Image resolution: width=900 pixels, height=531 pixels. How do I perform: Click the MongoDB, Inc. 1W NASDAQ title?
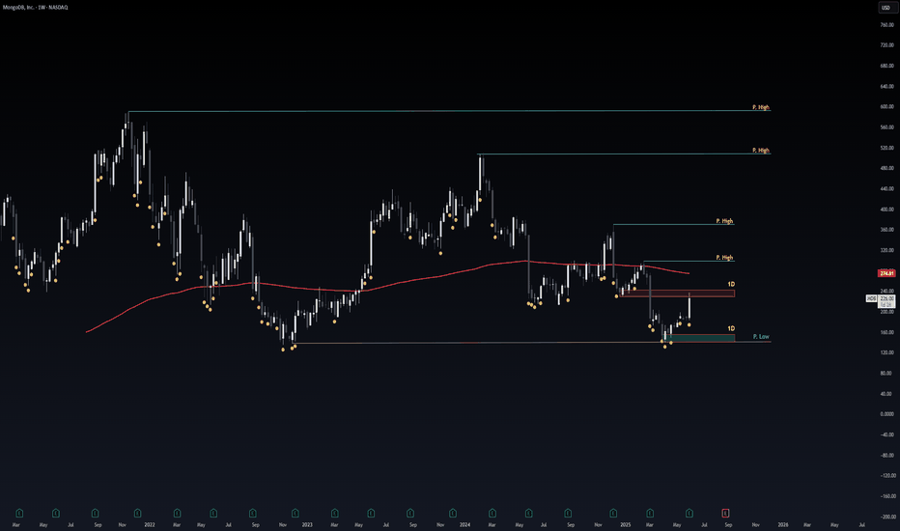[36, 8]
